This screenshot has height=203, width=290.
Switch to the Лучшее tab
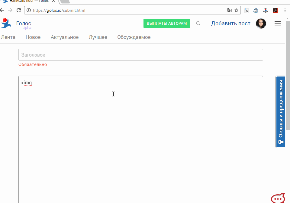point(98,37)
